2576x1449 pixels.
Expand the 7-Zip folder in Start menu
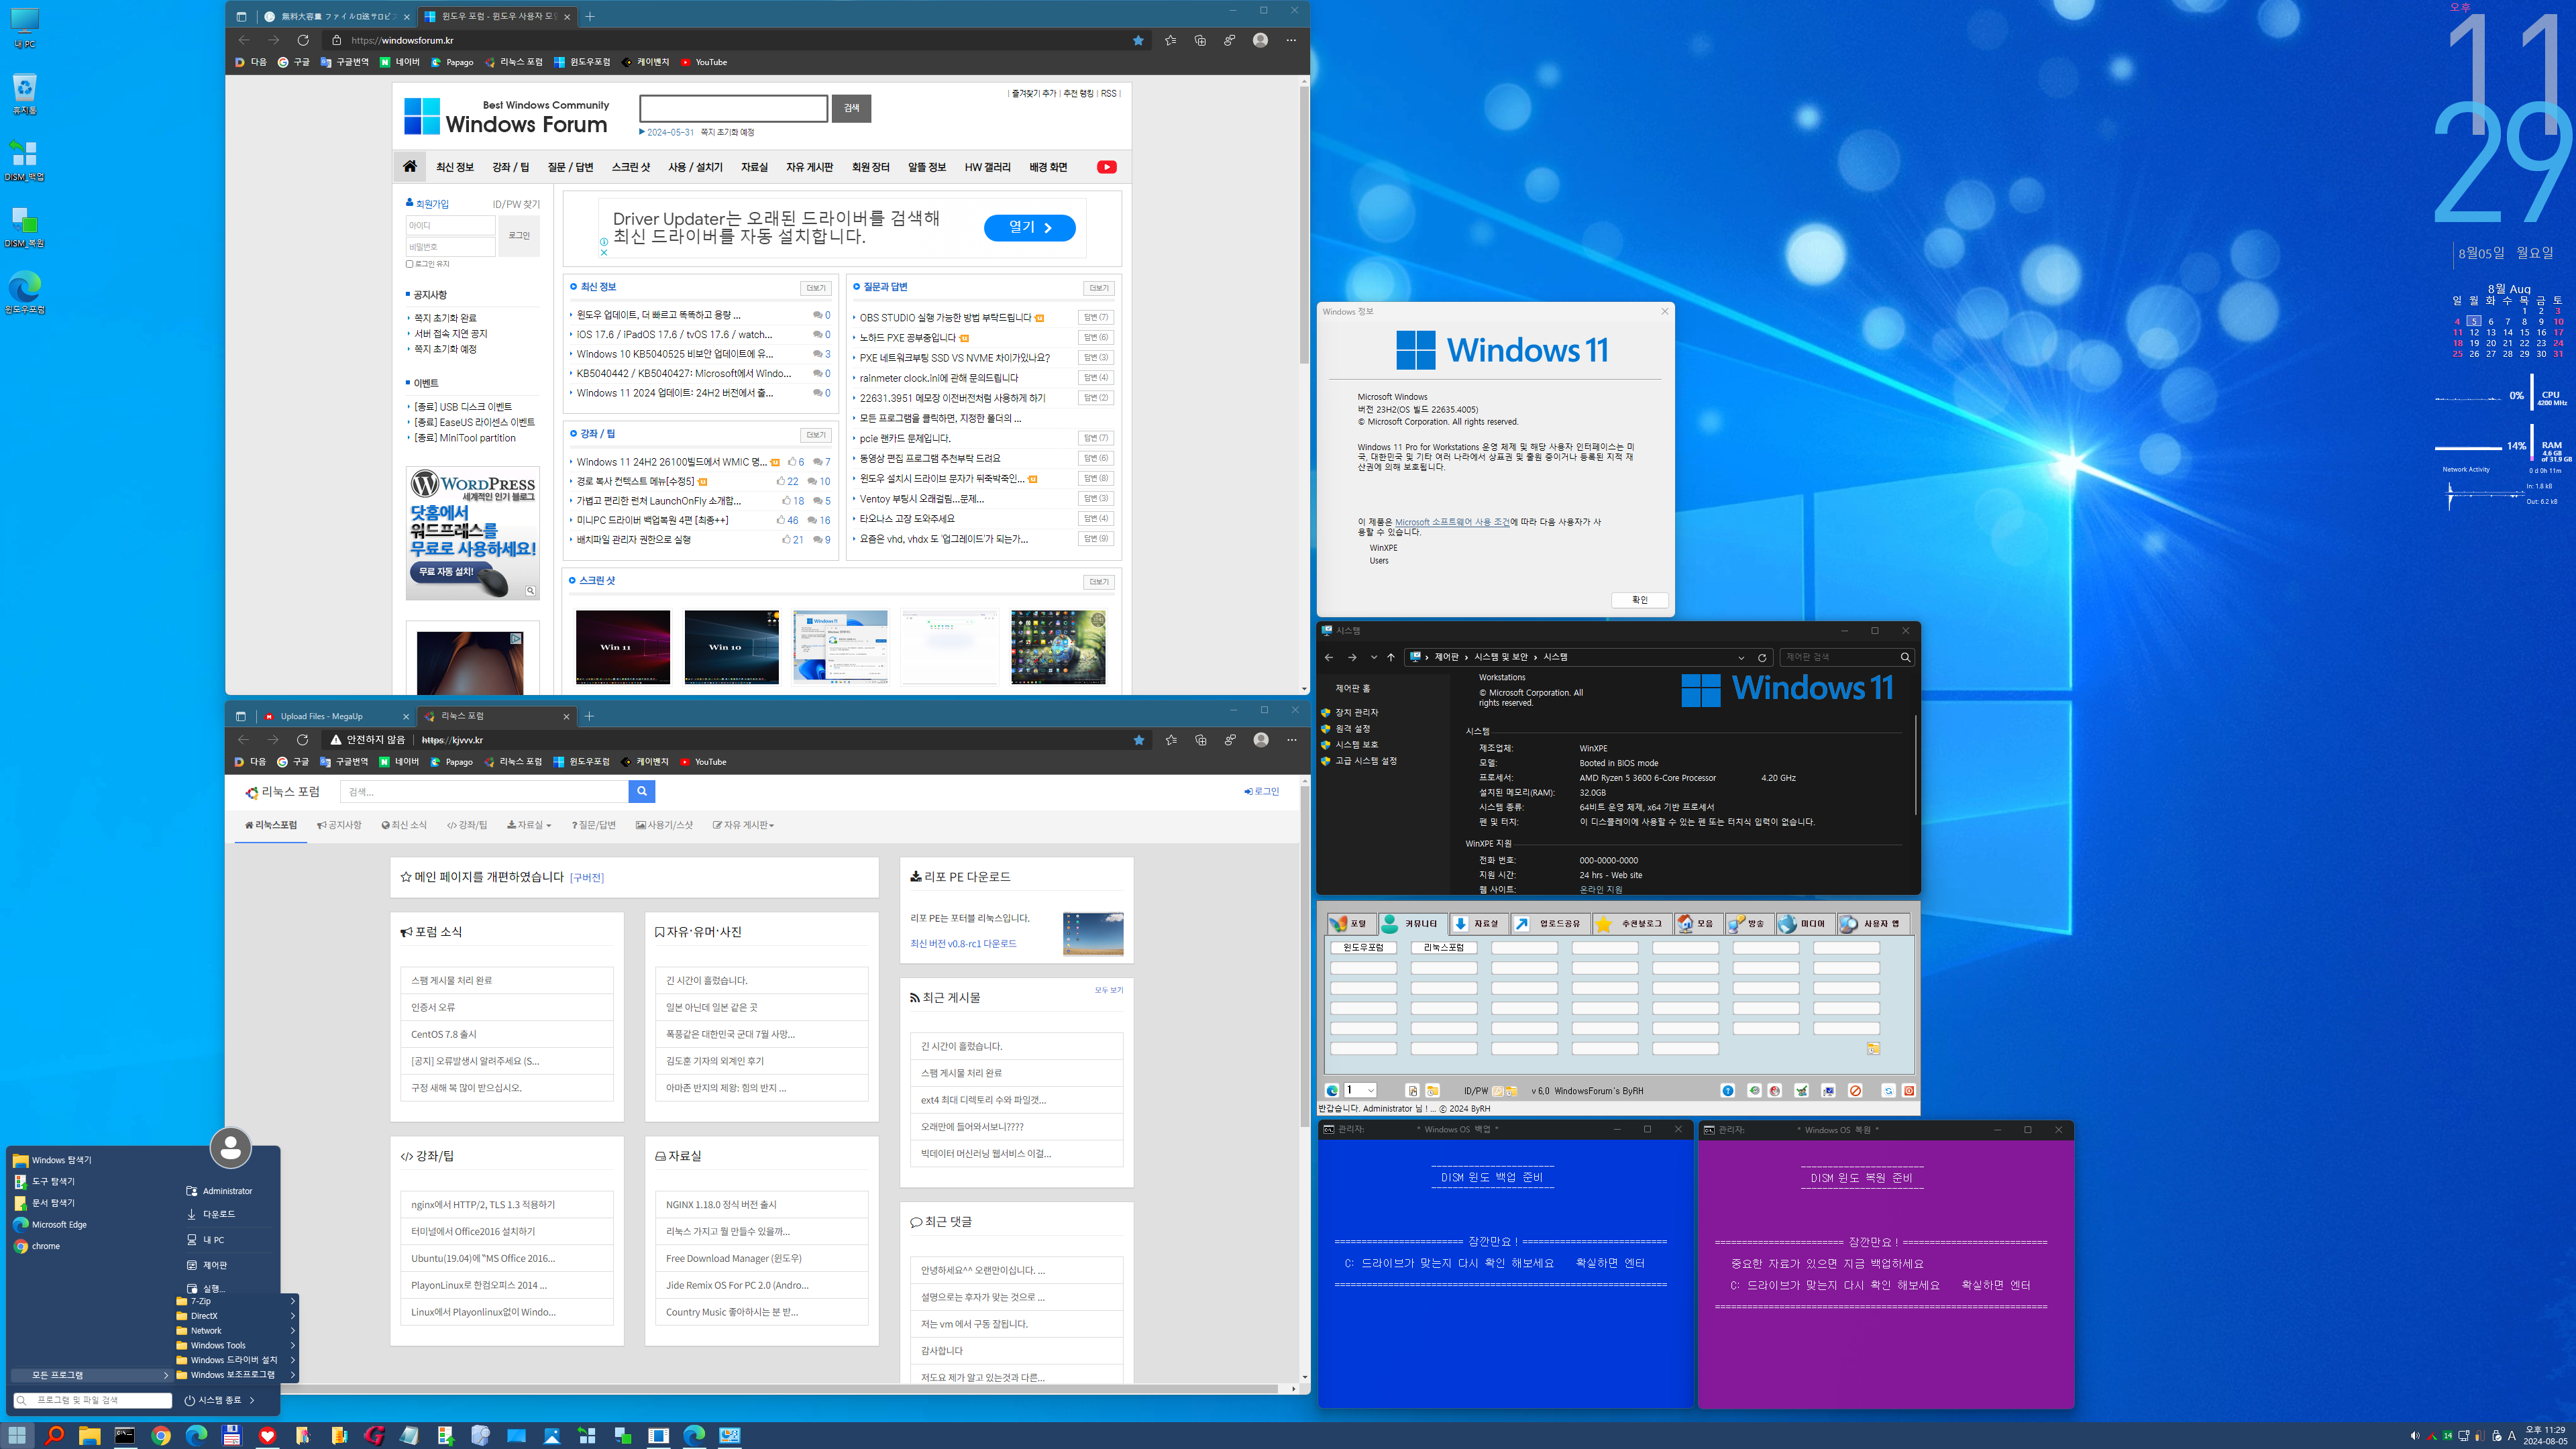click(x=237, y=1301)
